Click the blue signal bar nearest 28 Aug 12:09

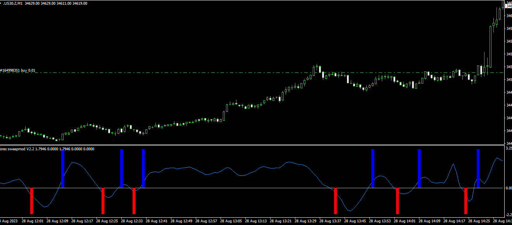coord(63,168)
